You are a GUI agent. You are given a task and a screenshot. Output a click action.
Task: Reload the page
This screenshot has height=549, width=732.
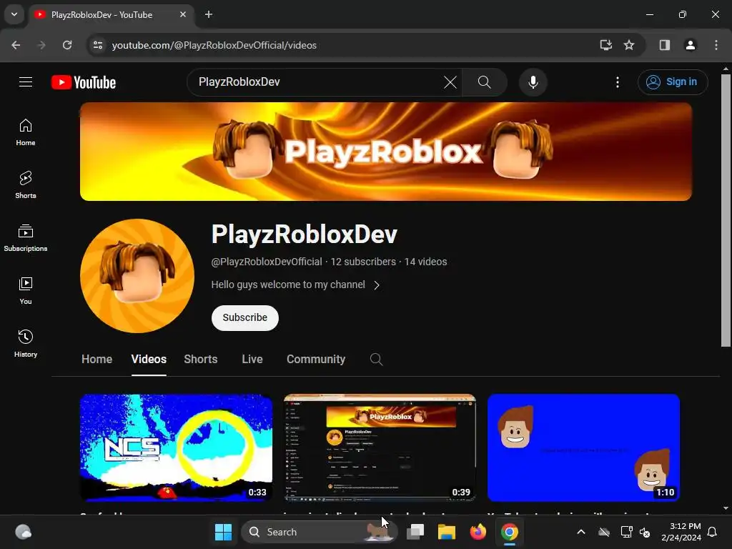pos(67,45)
